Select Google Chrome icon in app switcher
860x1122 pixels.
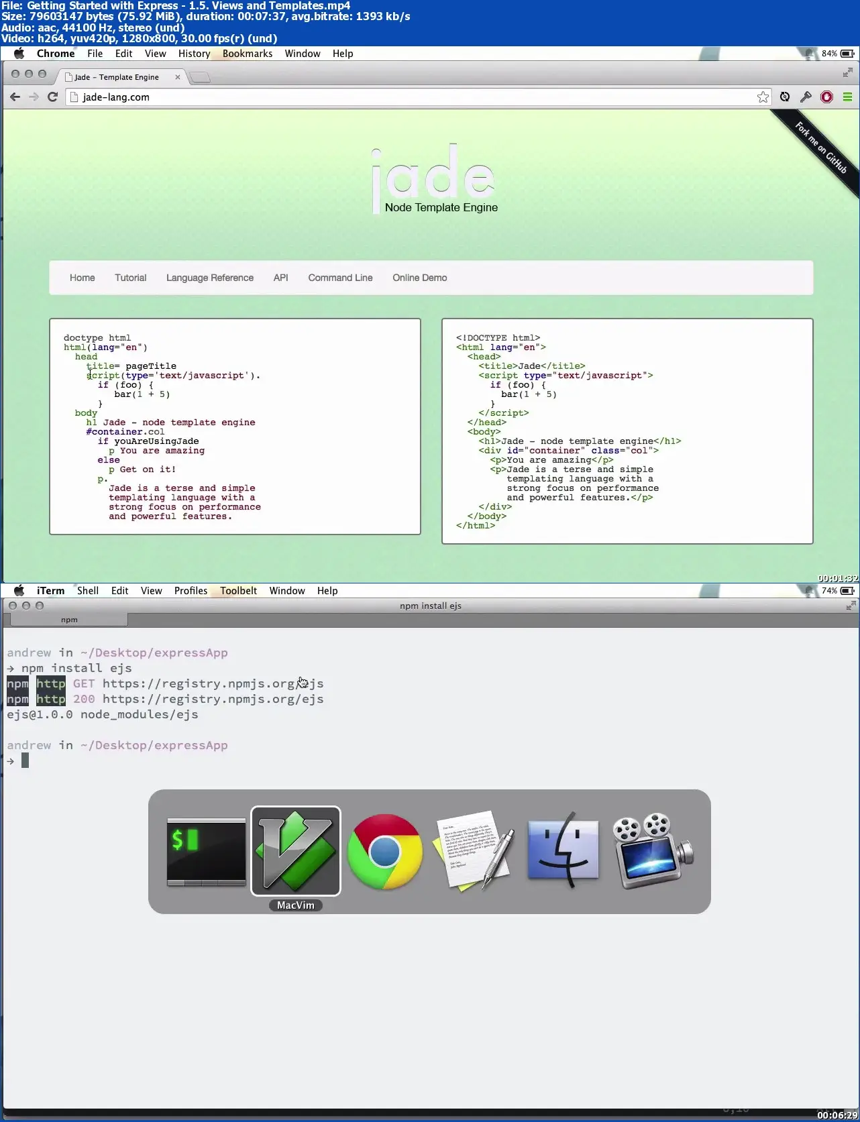(385, 852)
